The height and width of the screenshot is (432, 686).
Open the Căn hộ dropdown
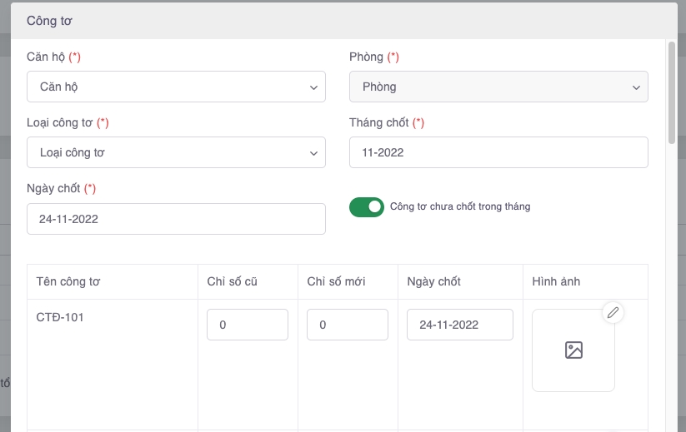176,87
